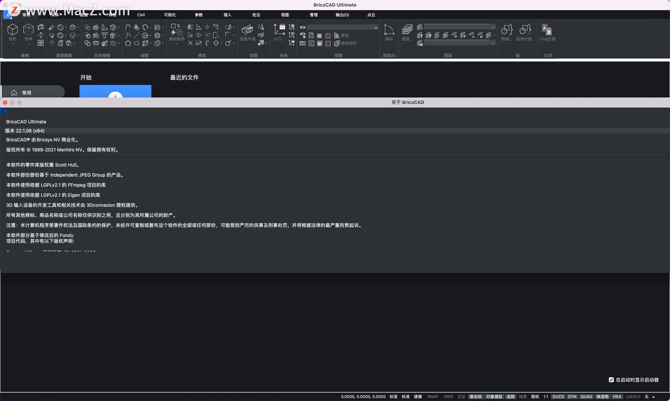Screen dimensions: 670x401
Task: Select the move tool in 修改
Action: [207, 27]
